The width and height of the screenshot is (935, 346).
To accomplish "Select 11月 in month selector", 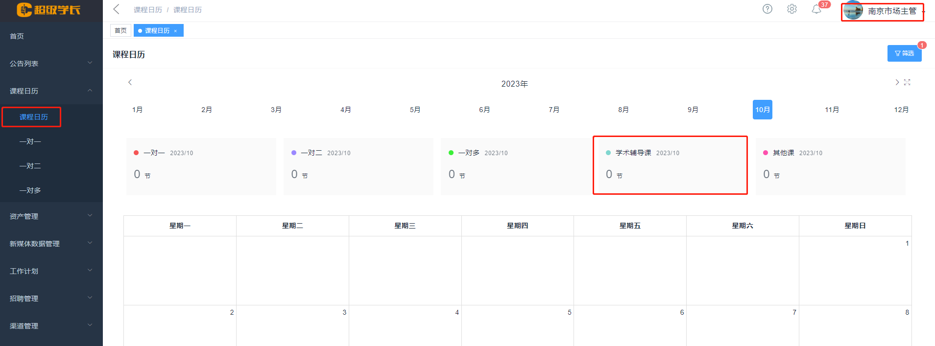I will click(832, 110).
